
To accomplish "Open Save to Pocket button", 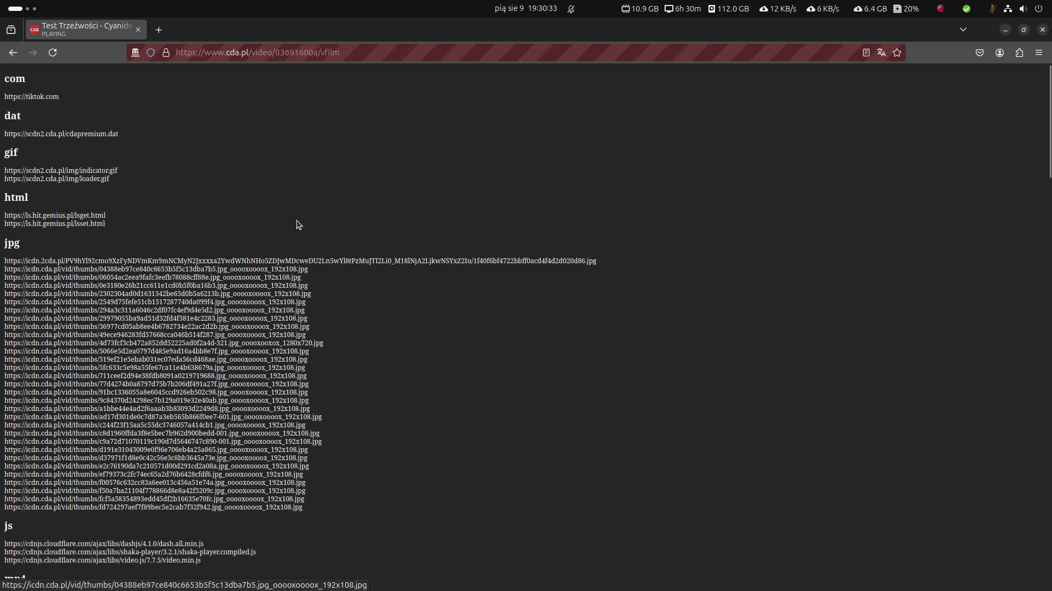I will 980,53.
